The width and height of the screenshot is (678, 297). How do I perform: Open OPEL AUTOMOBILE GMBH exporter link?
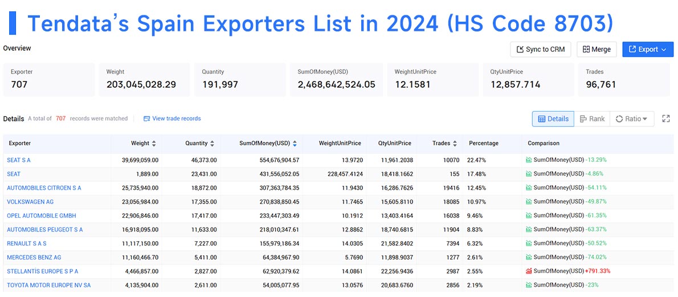(42, 215)
